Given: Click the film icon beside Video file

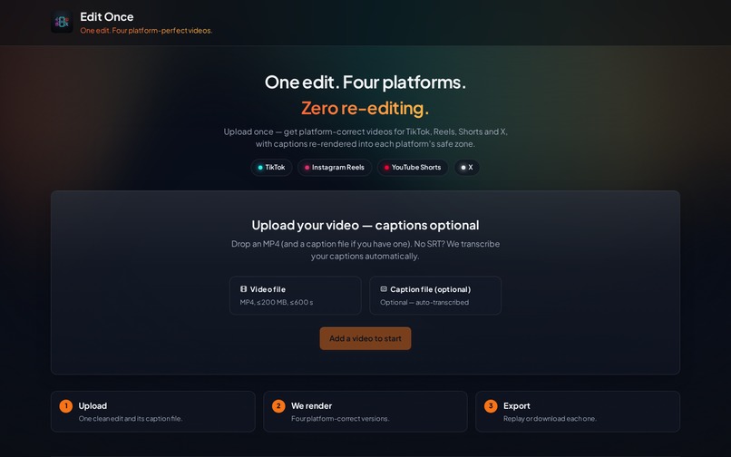Looking at the screenshot, I should (243, 289).
